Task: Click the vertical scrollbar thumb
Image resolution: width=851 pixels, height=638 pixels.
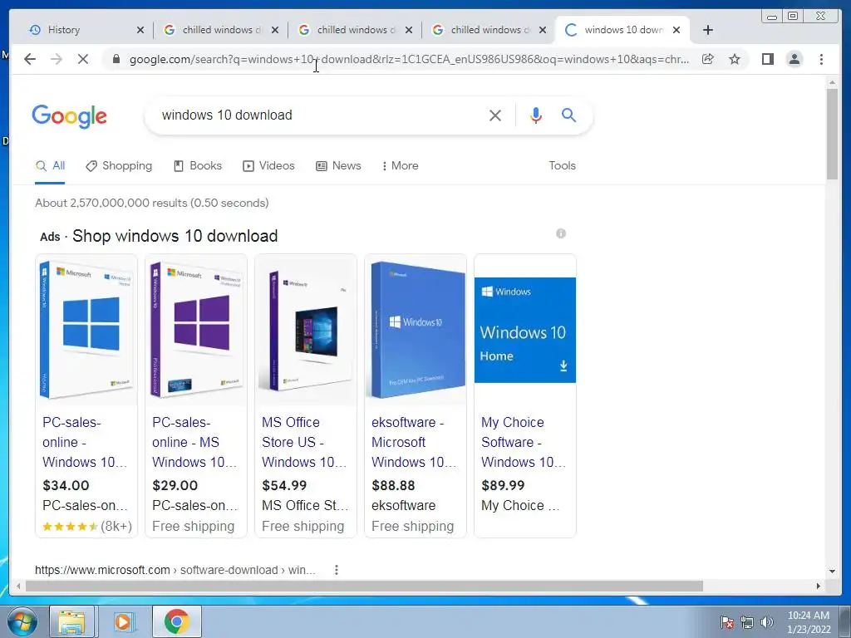Action: 831,133
